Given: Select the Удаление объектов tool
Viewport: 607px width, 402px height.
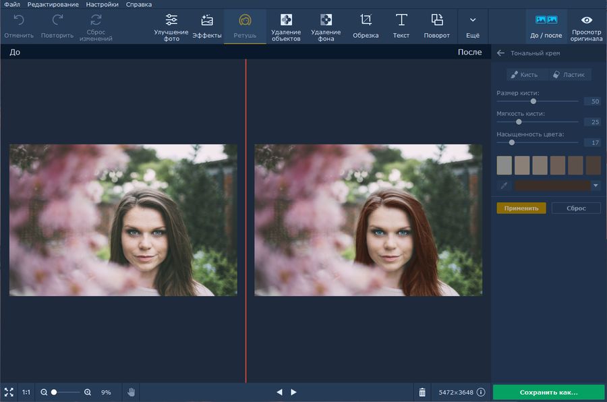Looking at the screenshot, I should pyautogui.click(x=286, y=26).
